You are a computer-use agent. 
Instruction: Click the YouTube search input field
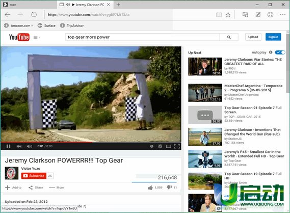143,37
